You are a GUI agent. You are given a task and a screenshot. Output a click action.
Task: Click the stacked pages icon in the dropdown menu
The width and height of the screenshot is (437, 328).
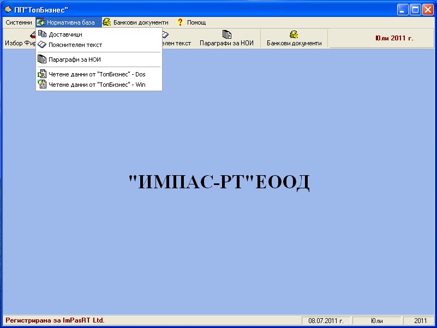[x=42, y=59]
